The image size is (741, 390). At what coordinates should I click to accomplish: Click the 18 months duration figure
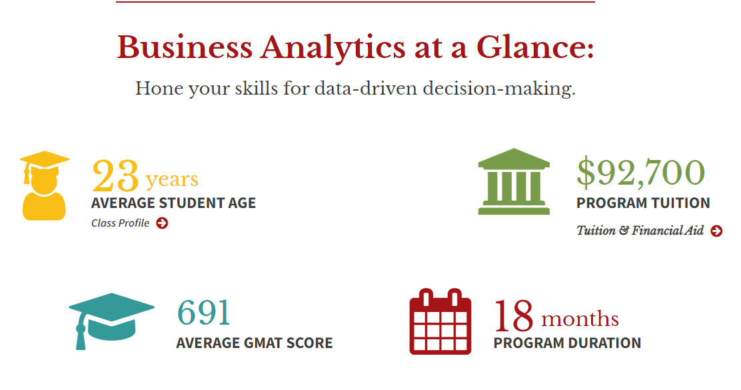click(x=556, y=317)
